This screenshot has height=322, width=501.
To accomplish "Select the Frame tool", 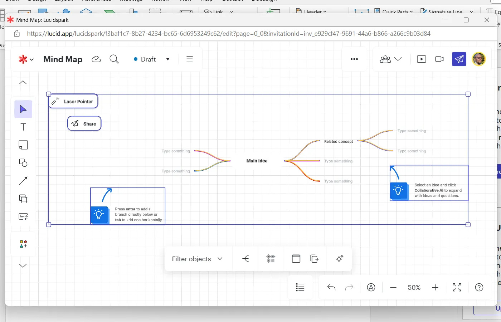I will (23, 199).
